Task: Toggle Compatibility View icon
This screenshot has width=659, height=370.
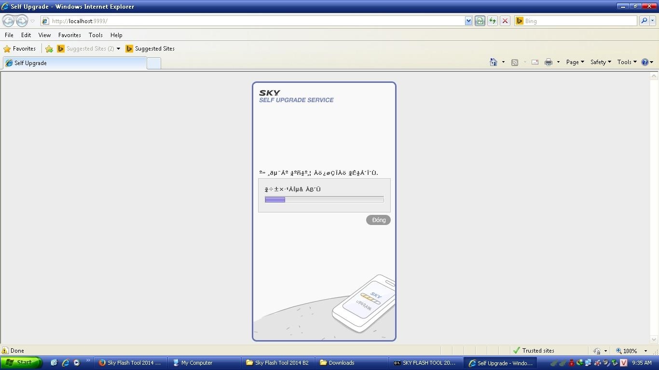Action: click(480, 21)
